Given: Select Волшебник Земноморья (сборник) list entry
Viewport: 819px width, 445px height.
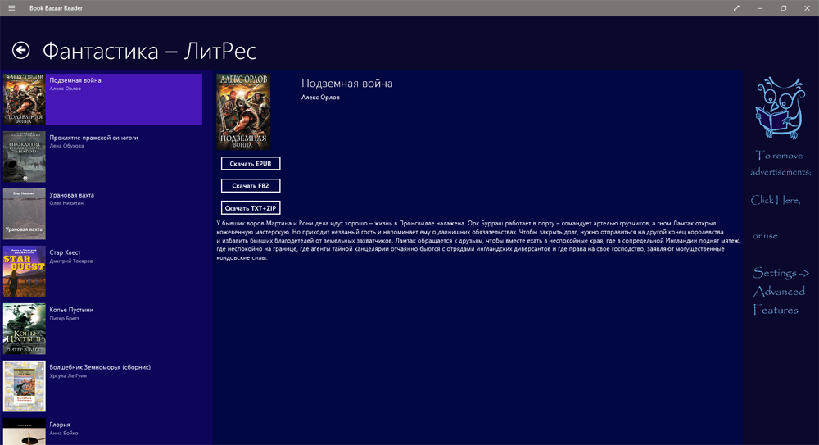Looking at the screenshot, I should [102, 386].
